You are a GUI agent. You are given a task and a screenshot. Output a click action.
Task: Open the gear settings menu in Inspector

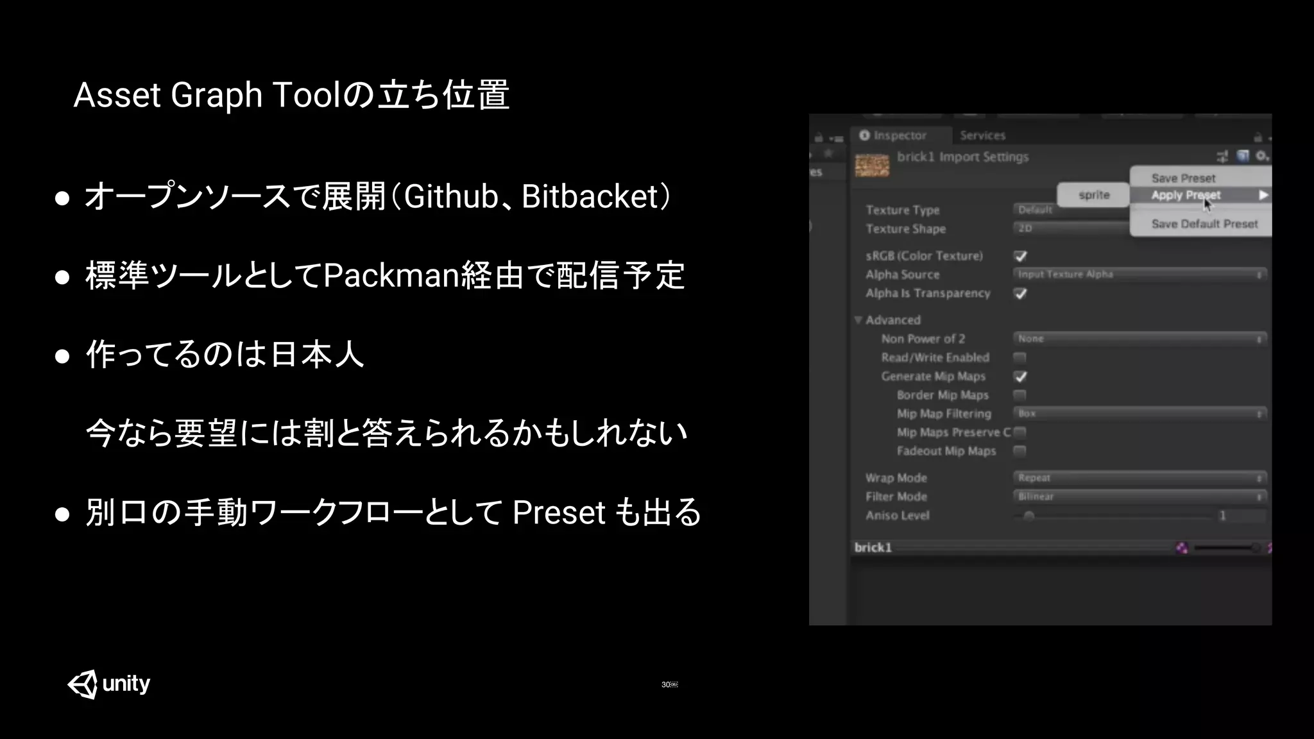tap(1262, 156)
